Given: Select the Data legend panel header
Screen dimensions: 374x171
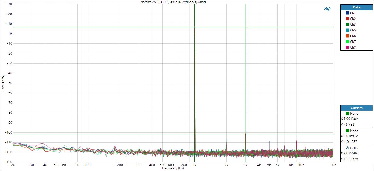Looking at the screenshot, I should tap(356, 7).
